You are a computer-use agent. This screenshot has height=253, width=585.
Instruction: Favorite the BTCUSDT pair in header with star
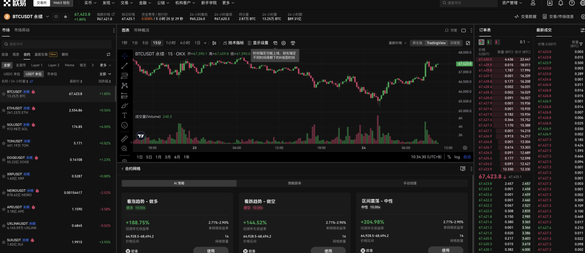[x=65, y=17]
